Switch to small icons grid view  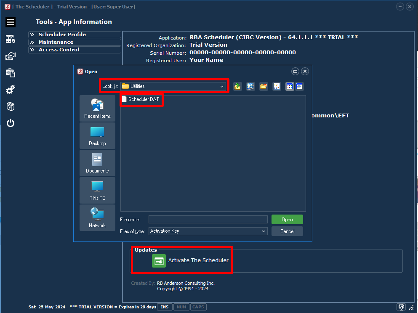point(290,86)
